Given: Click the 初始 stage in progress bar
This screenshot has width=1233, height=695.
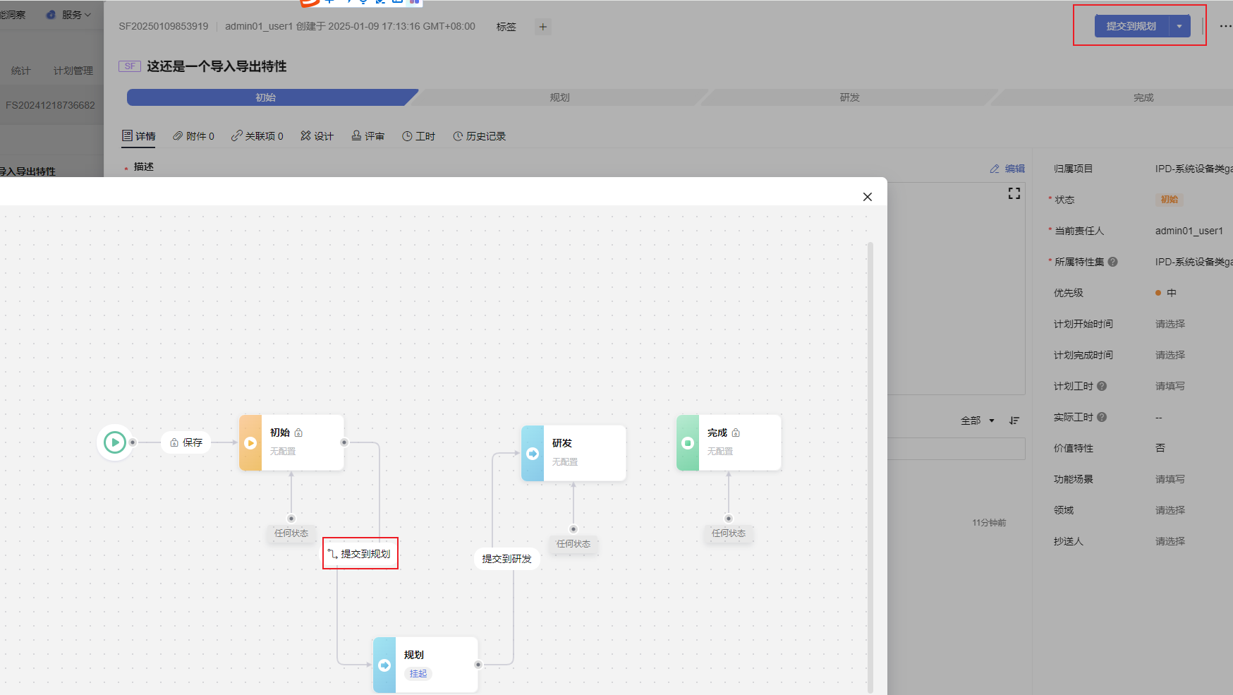Looking at the screenshot, I should [x=266, y=97].
